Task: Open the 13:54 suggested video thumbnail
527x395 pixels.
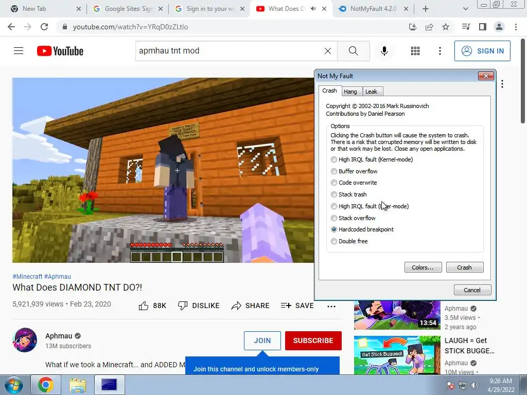Action: click(x=397, y=315)
